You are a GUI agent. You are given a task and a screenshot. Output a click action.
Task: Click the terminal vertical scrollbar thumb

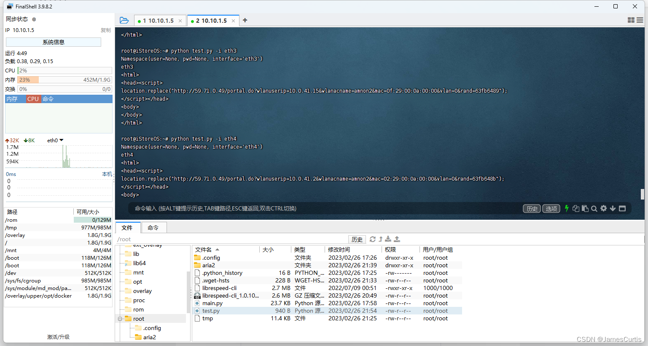coord(643,194)
